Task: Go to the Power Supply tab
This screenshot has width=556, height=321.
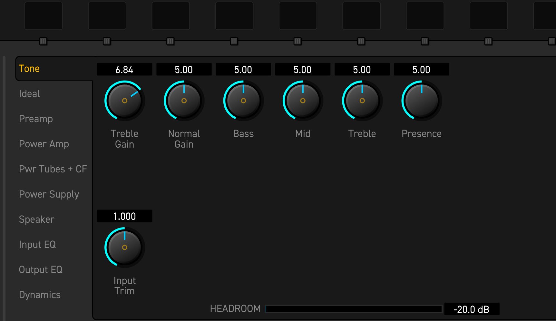Action: (49, 194)
